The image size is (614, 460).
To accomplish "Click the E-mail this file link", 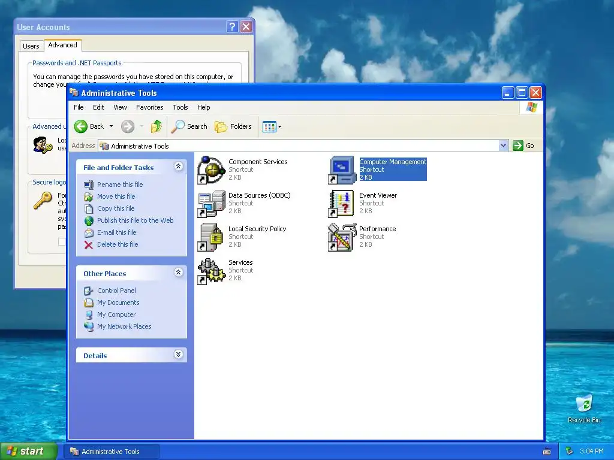I will point(117,233).
